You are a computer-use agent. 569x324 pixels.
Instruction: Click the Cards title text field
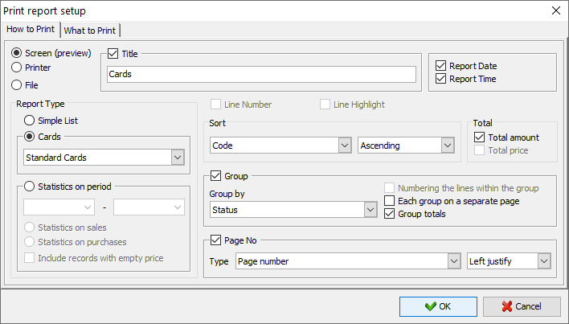pyautogui.click(x=261, y=74)
